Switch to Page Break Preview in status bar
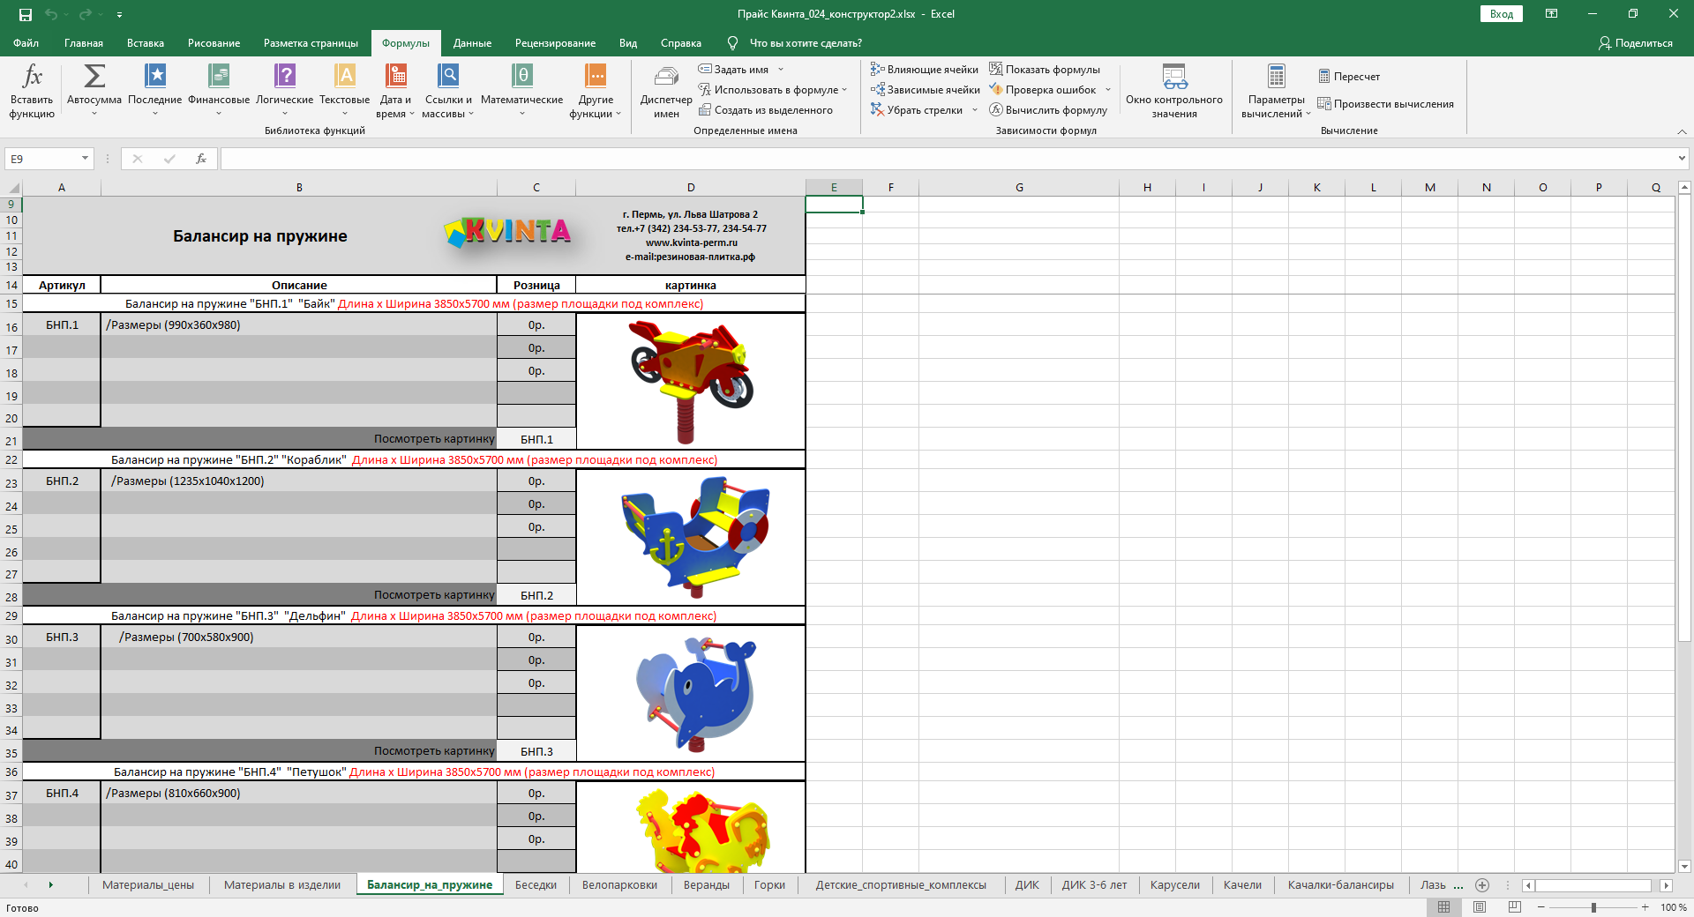This screenshot has width=1694, height=917. [1515, 907]
